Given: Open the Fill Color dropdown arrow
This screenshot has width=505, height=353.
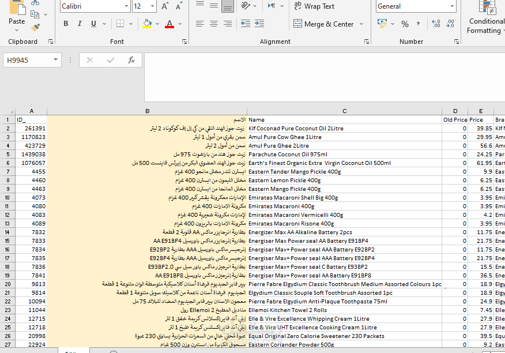Looking at the screenshot, I should [x=157, y=24].
